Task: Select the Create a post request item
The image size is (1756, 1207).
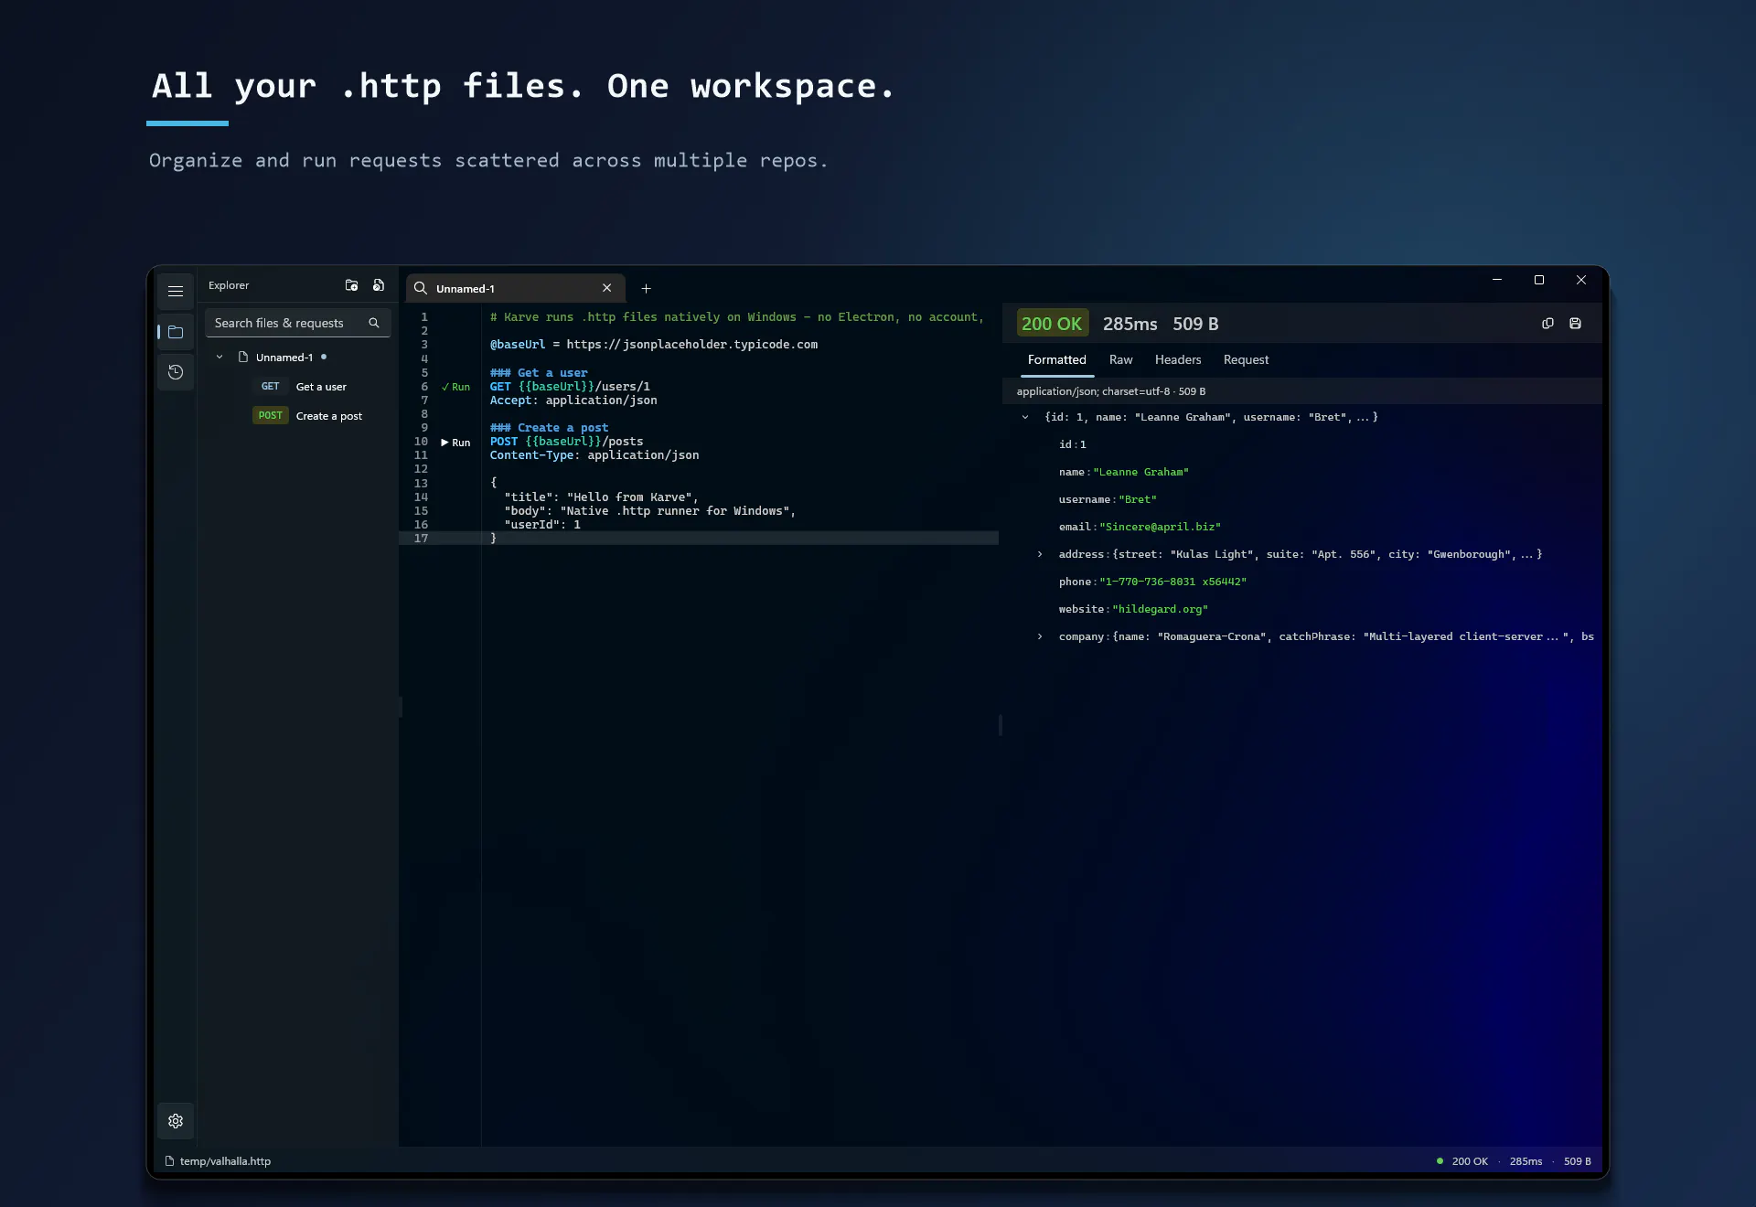Action: click(329, 416)
